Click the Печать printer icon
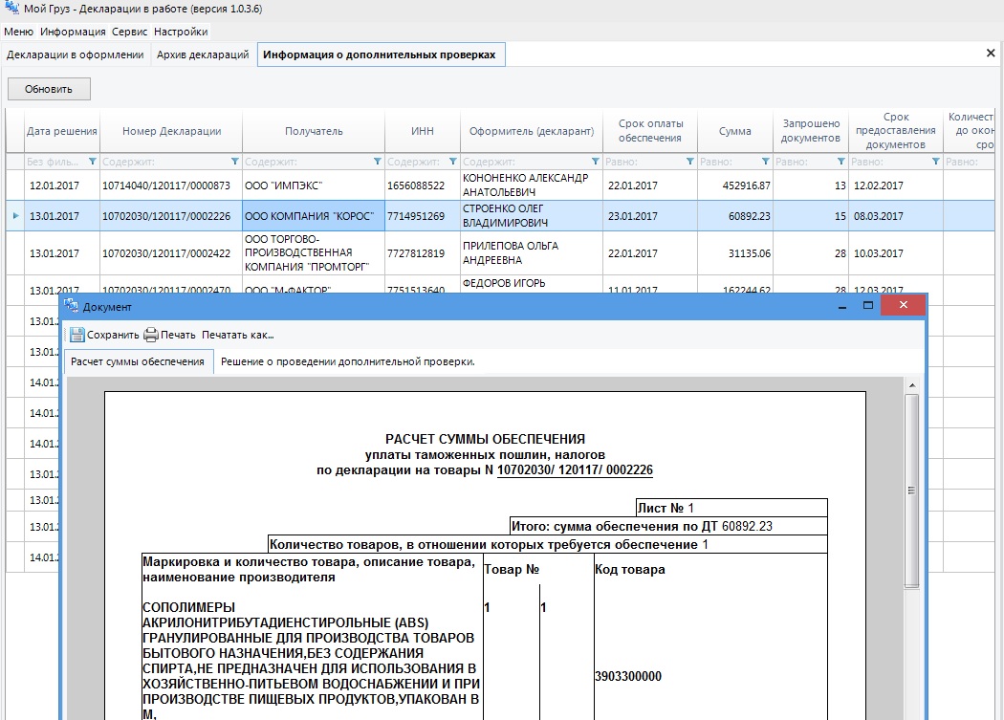 (x=151, y=335)
